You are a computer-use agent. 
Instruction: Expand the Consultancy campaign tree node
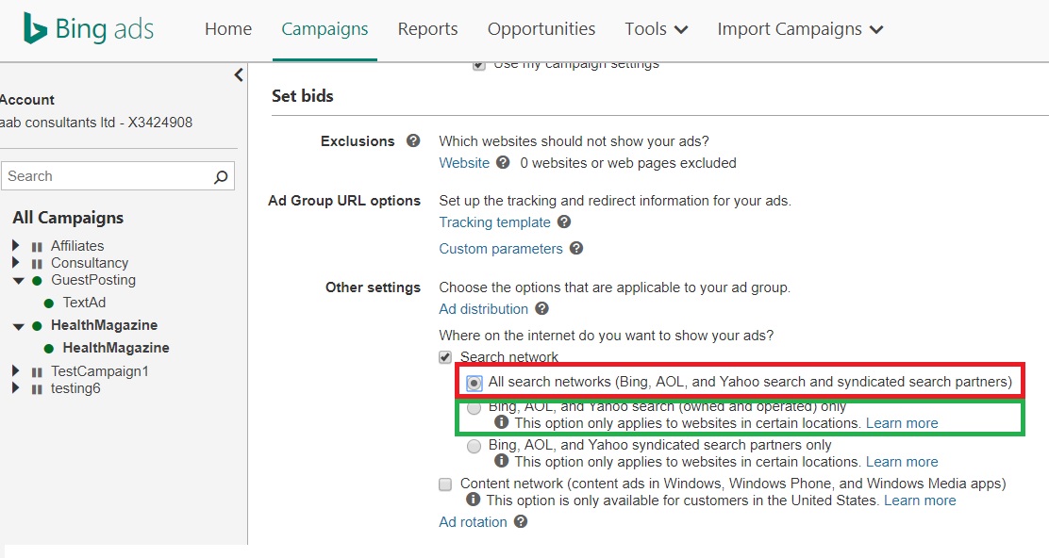pyautogui.click(x=16, y=263)
